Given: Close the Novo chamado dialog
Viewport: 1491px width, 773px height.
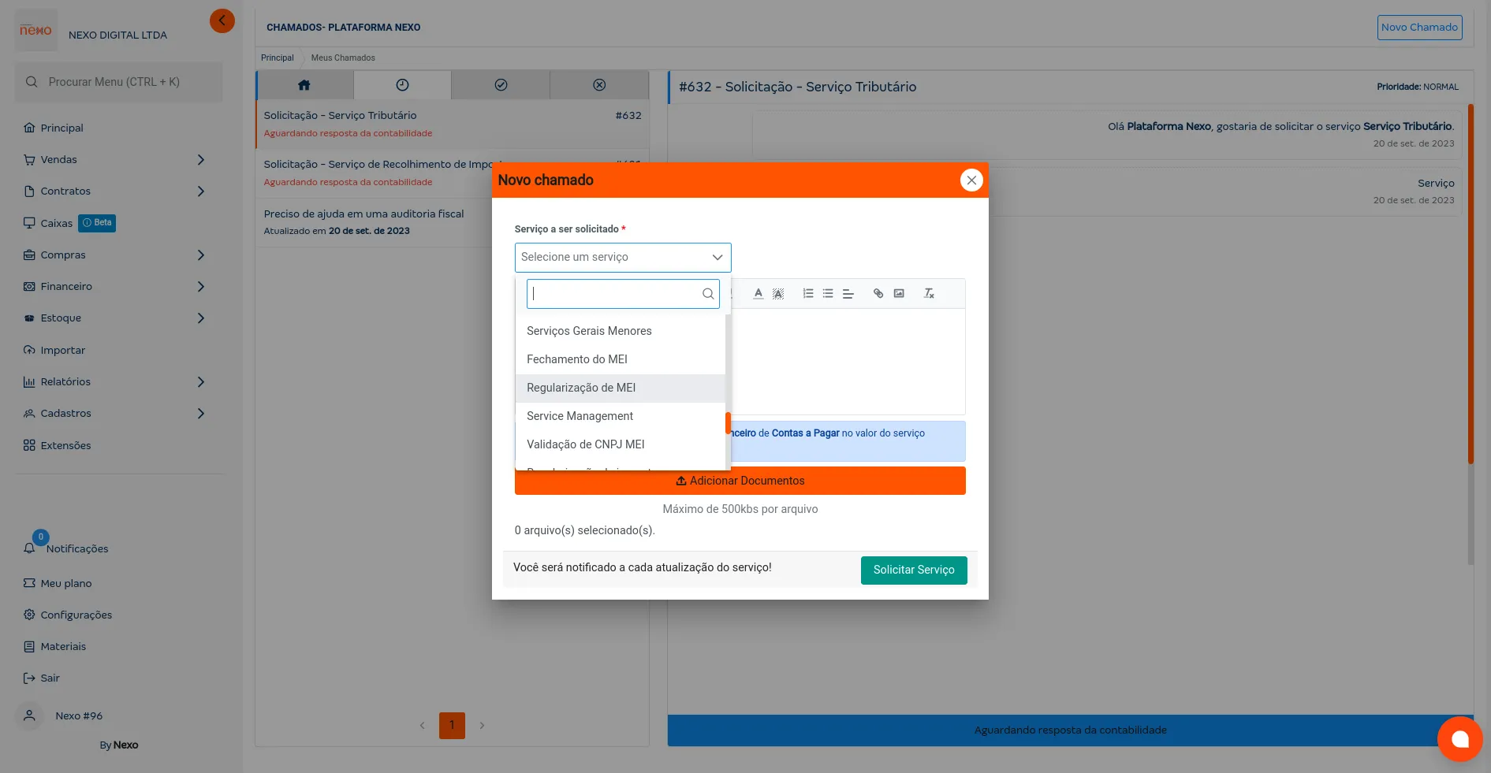Looking at the screenshot, I should 971,180.
